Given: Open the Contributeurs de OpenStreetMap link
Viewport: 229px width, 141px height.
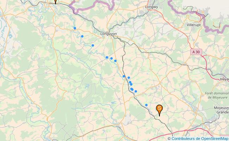Looking at the screenshot, I should click(200, 139).
